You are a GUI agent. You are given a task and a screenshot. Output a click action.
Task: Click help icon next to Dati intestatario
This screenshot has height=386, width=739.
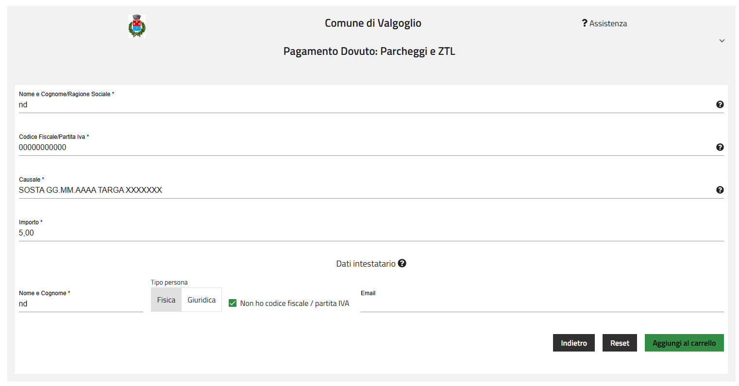pyautogui.click(x=402, y=263)
